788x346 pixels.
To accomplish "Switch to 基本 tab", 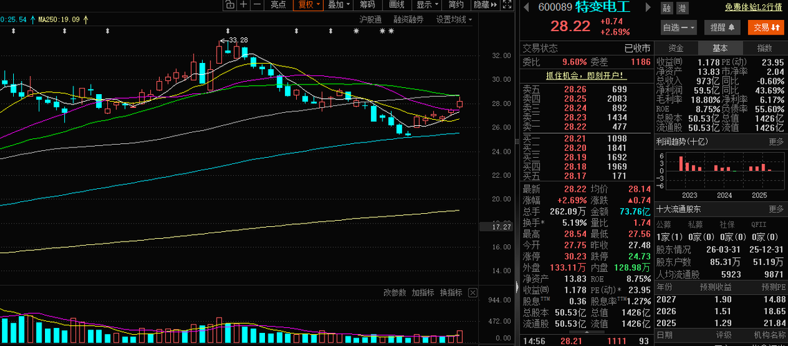I will tap(720, 48).
